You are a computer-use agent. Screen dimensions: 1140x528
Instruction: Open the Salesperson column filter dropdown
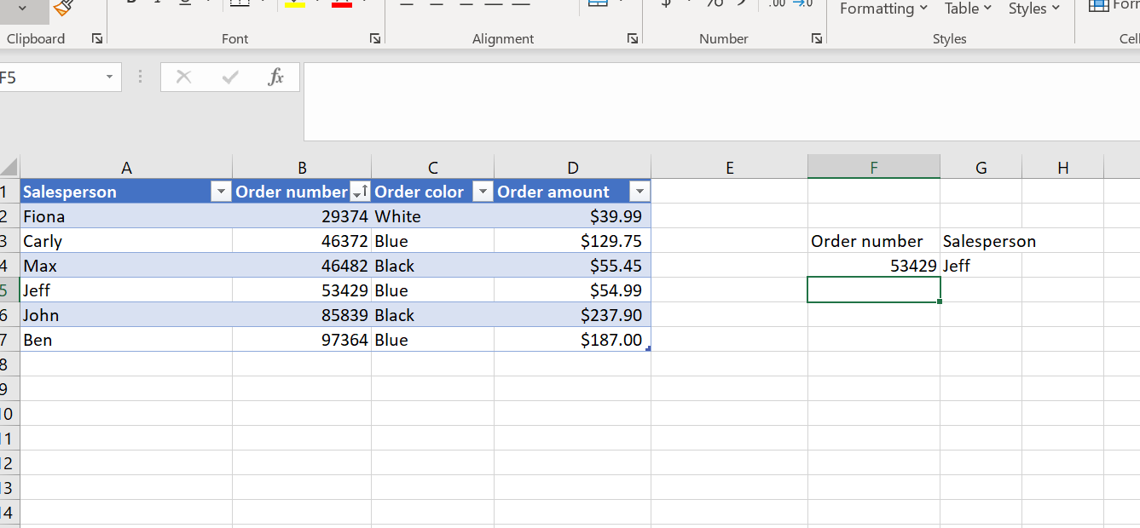pos(221,192)
